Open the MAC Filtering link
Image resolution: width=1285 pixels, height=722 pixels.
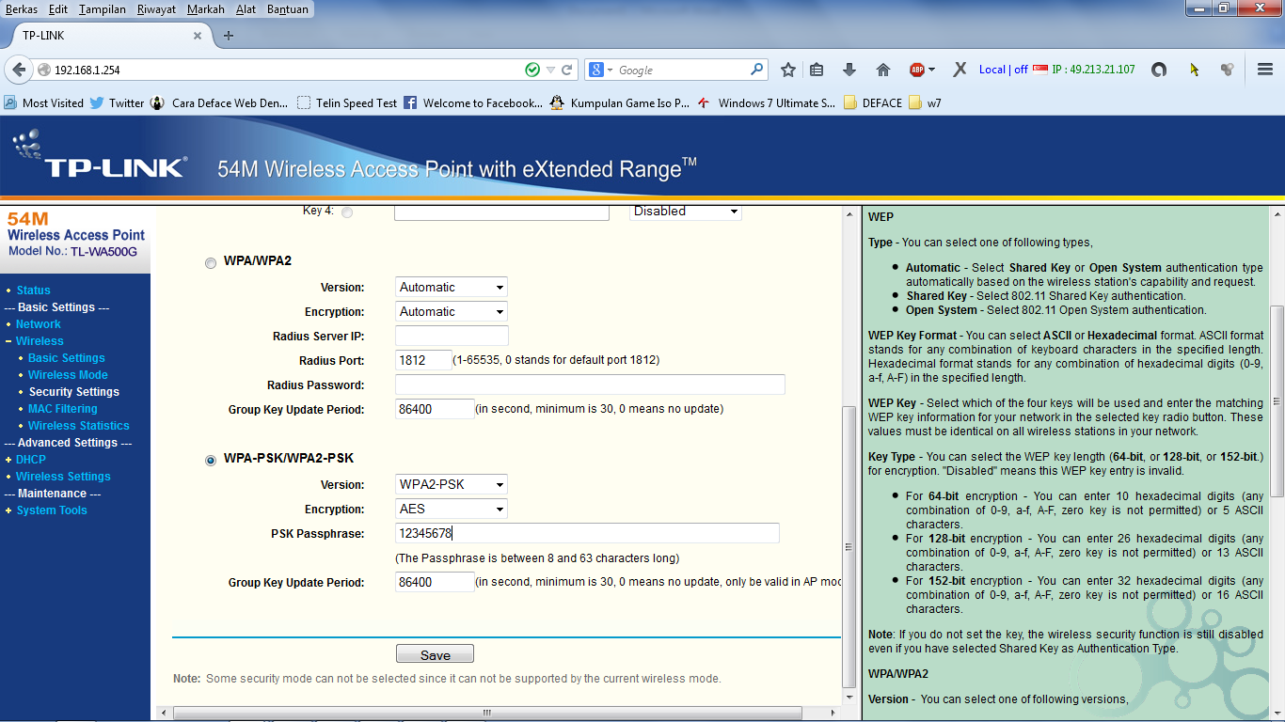[62, 409]
